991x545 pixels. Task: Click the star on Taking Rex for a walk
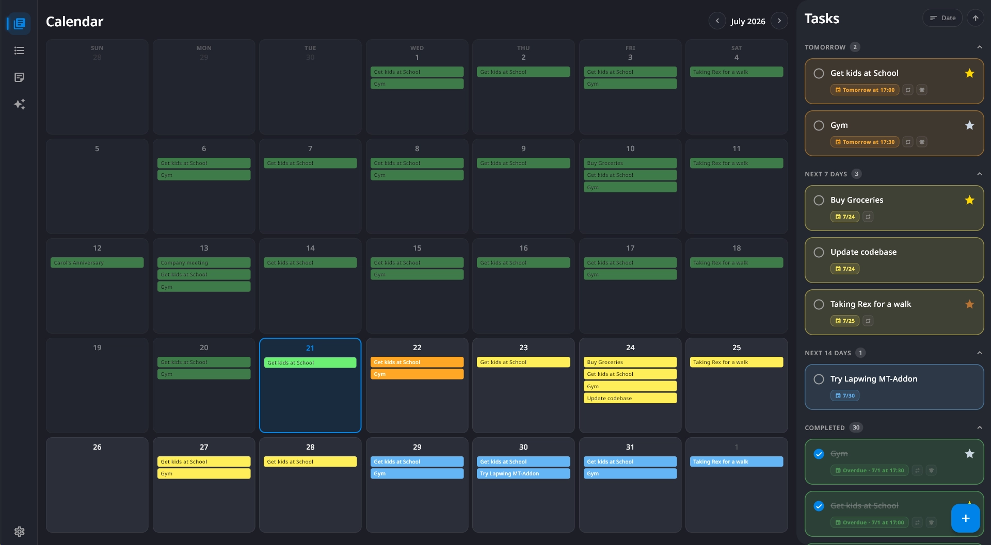coord(969,304)
